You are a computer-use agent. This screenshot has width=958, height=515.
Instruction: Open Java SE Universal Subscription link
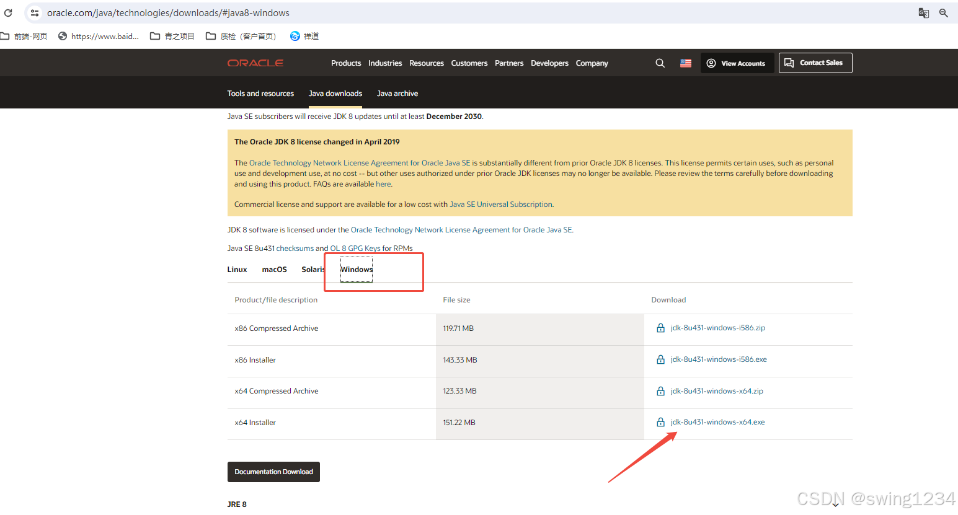pos(500,205)
